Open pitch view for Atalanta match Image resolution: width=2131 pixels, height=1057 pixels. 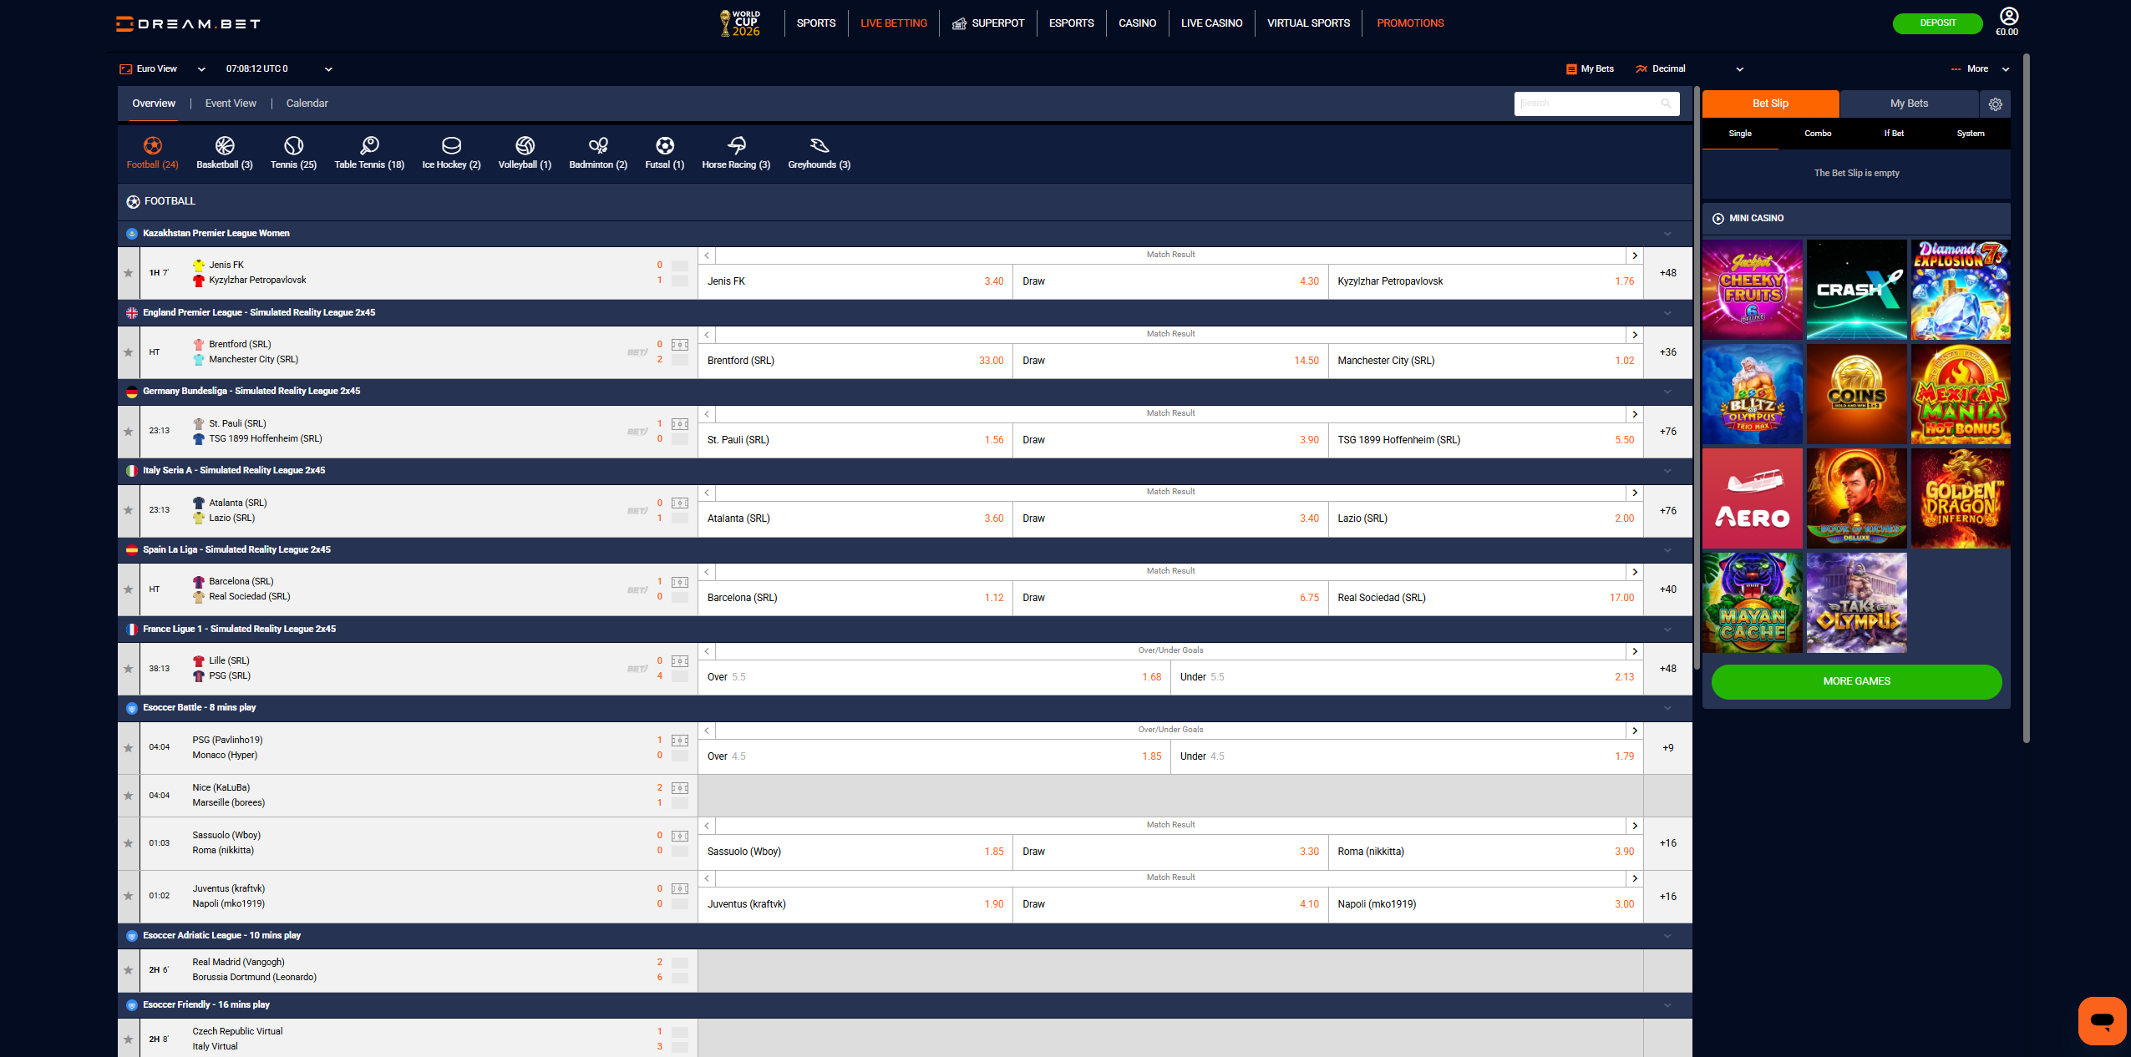click(680, 503)
